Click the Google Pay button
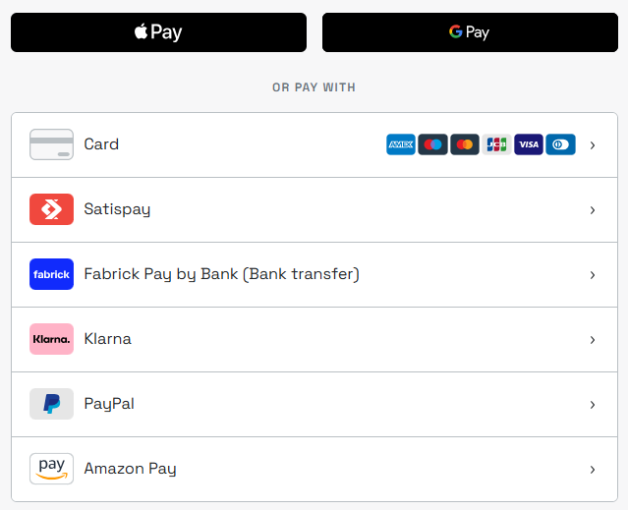Screen dimensions: 628x510 pyautogui.click(x=470, y=32)
